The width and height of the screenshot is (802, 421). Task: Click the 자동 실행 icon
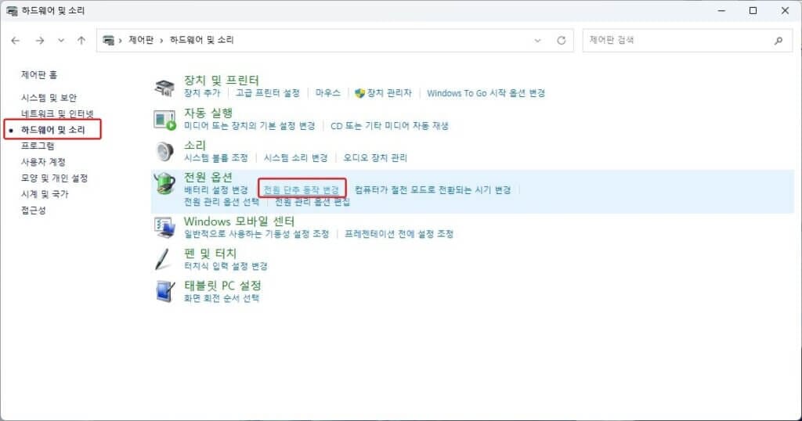pos(164,120)
